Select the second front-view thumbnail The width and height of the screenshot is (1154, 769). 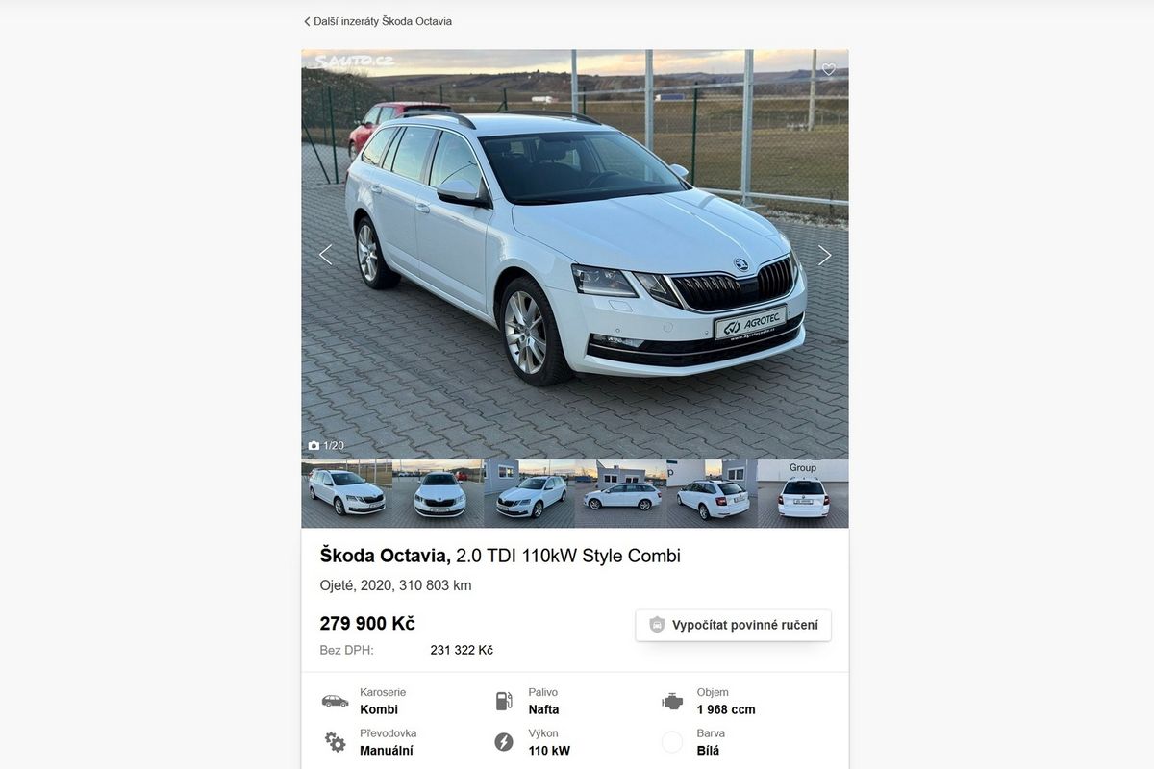click(x=438, y=493)
